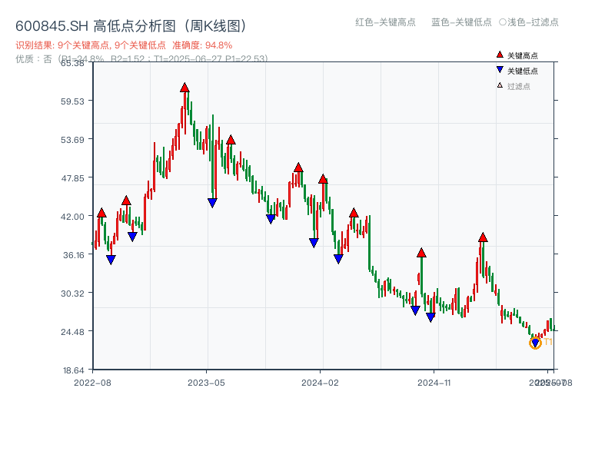Click the orange circled 过滤点 marker near chart bottom

click(x=535, y=343)
